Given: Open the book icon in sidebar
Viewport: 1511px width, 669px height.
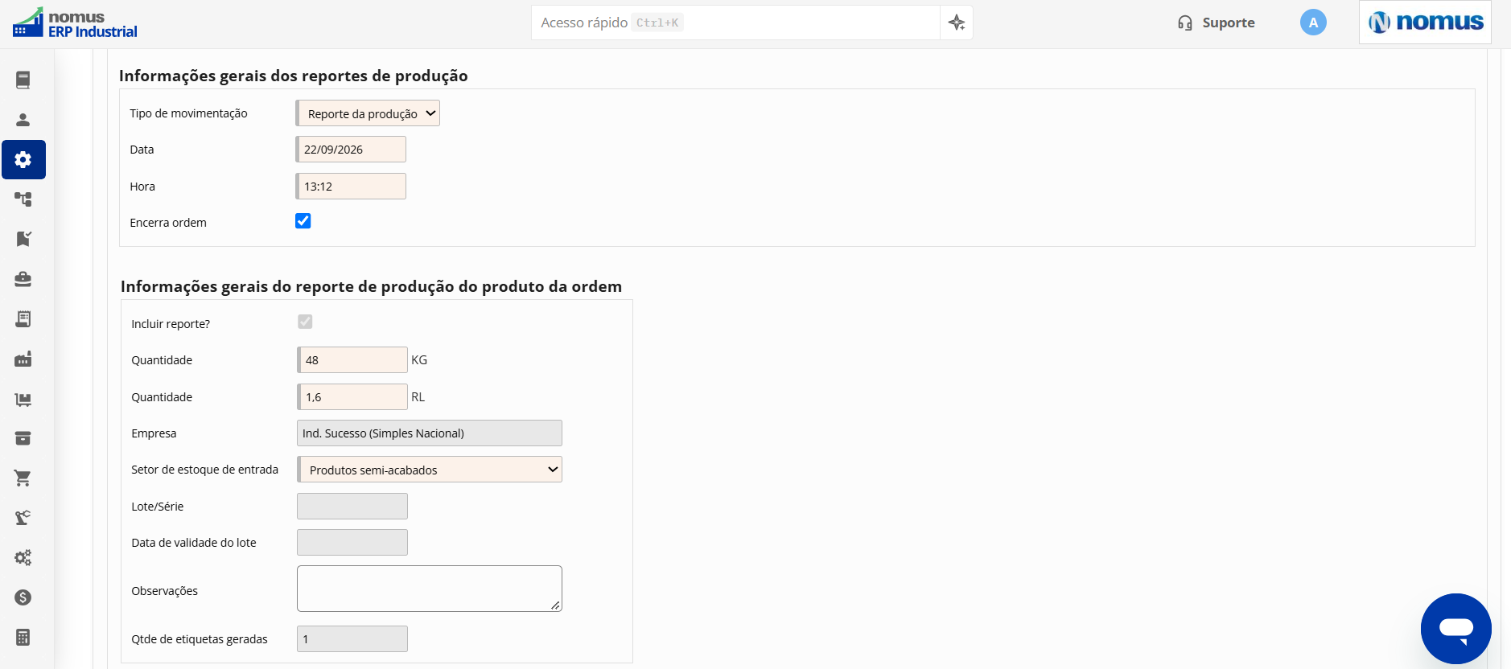Looking at the screenshot, I should pos(23,80).
